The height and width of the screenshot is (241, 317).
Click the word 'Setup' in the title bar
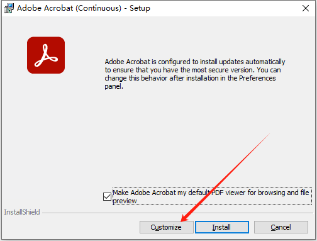pos(140,8)
